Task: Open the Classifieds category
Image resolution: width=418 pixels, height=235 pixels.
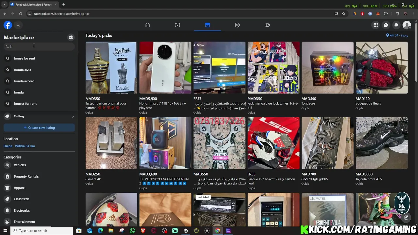Action: click(x=39, y=199)
